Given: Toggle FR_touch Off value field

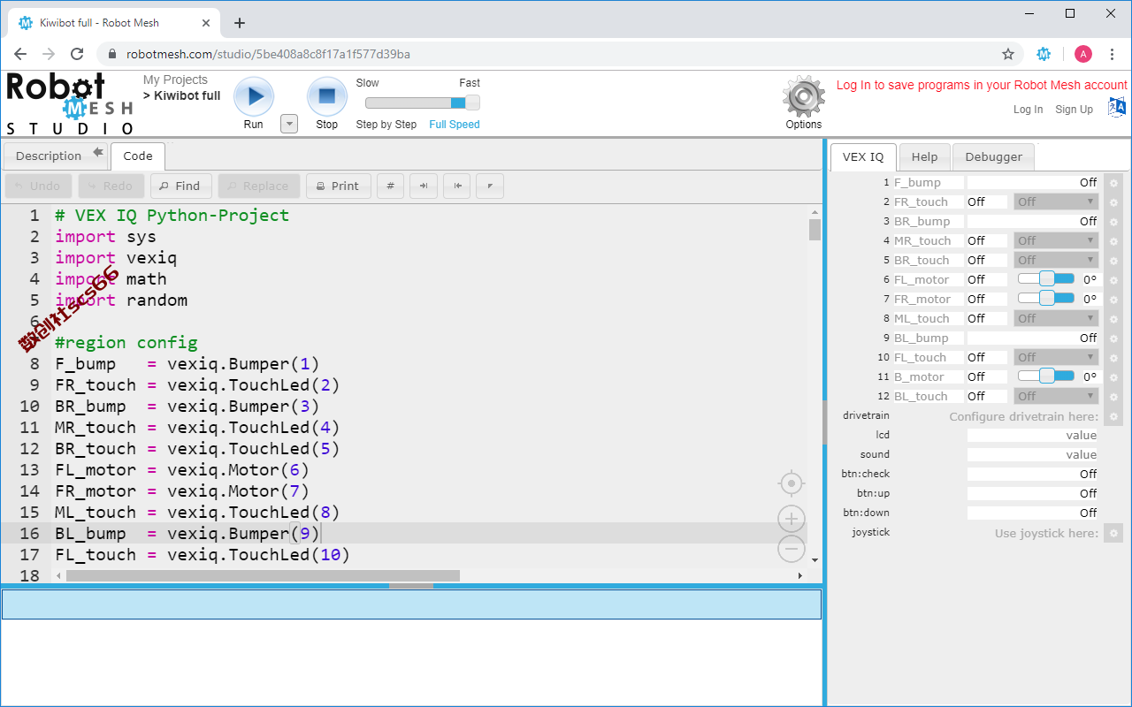Looking at the screenshot, I should point(987,202).
